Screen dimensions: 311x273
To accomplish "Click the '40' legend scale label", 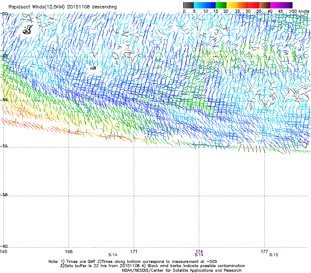I will pyautogui.click(x=270, y=11).
